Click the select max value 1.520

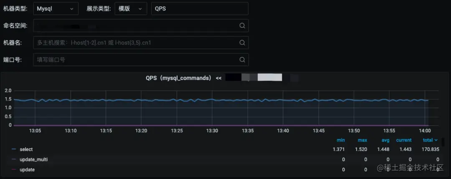[361, 149]
